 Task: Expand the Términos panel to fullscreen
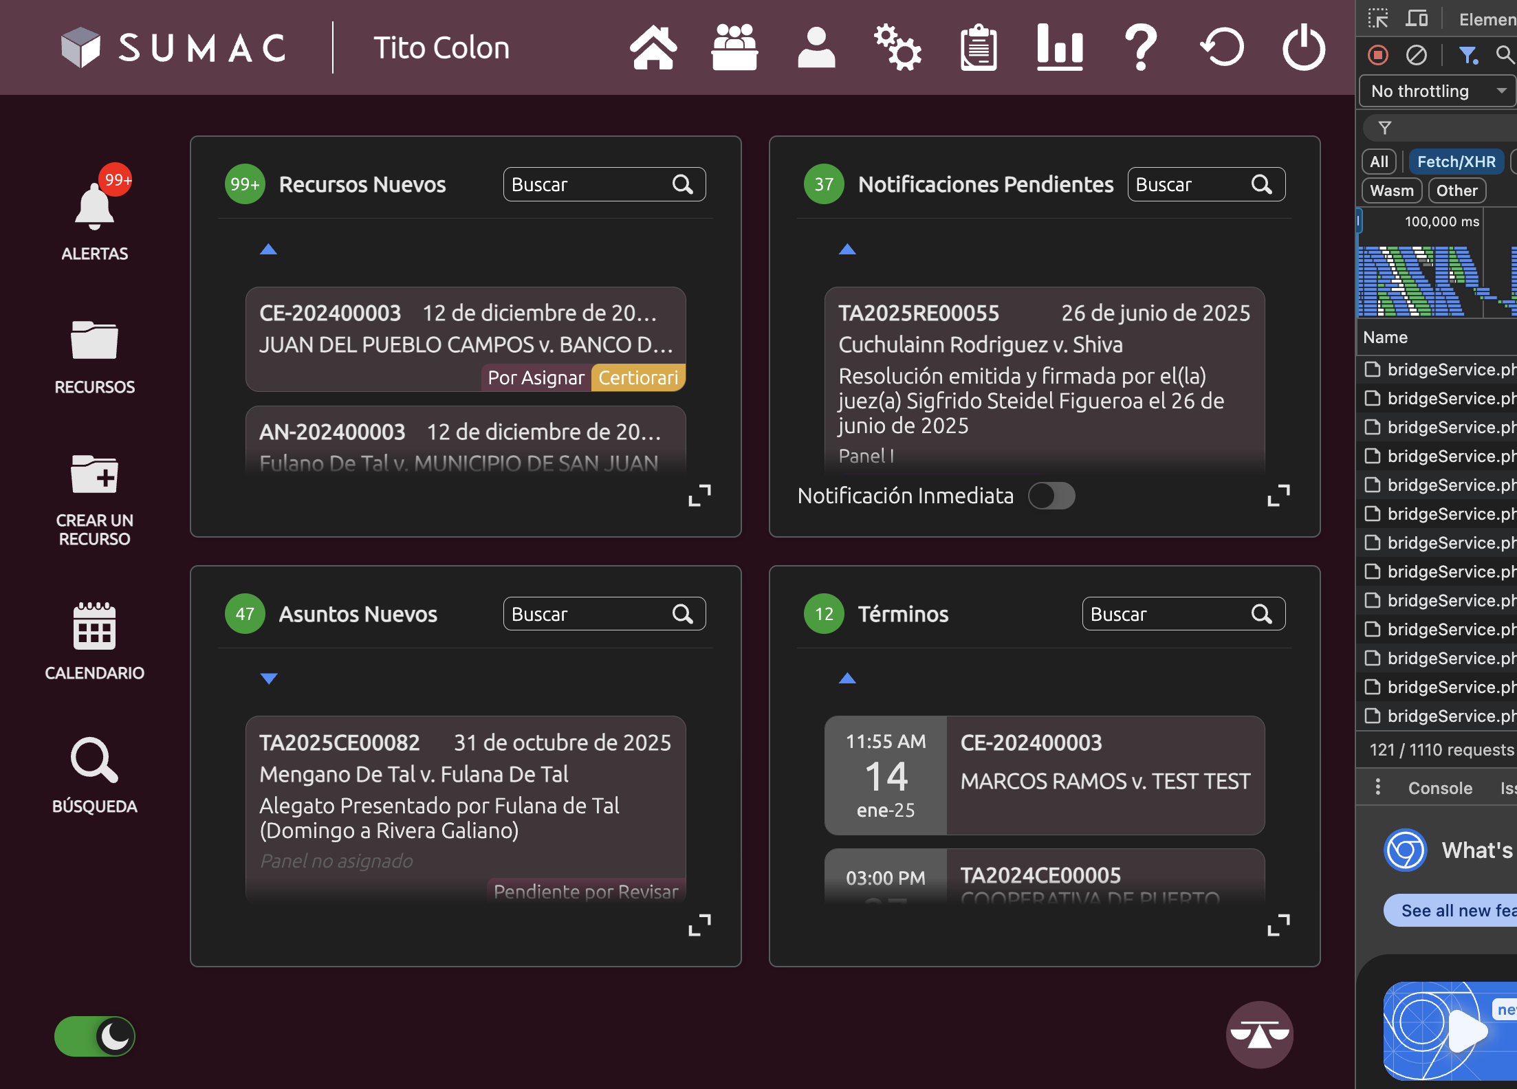pos(1278,925)
